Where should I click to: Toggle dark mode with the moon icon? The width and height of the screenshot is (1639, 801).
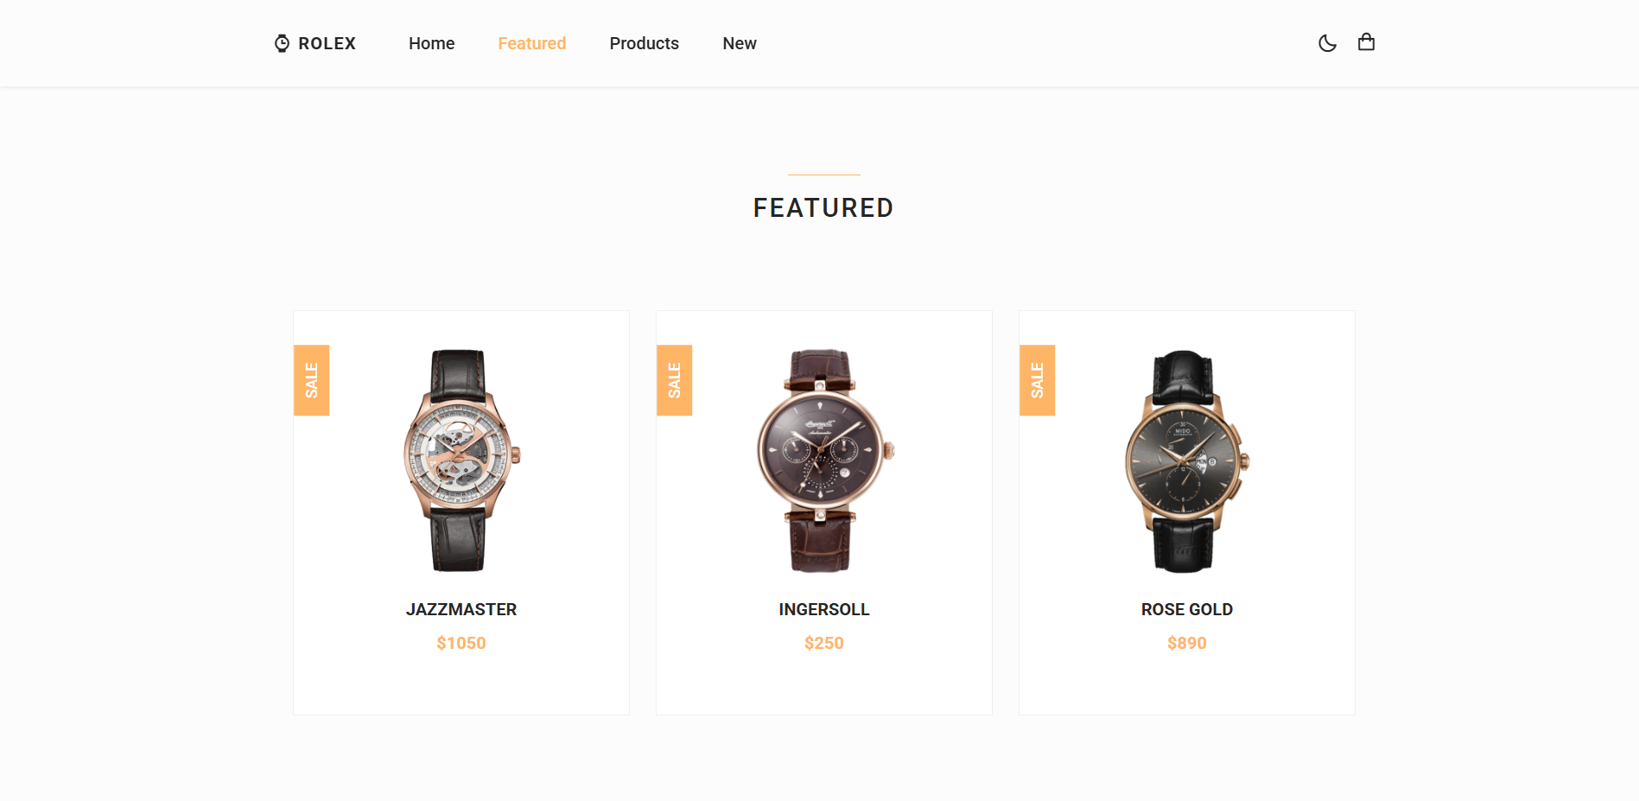1327,43
